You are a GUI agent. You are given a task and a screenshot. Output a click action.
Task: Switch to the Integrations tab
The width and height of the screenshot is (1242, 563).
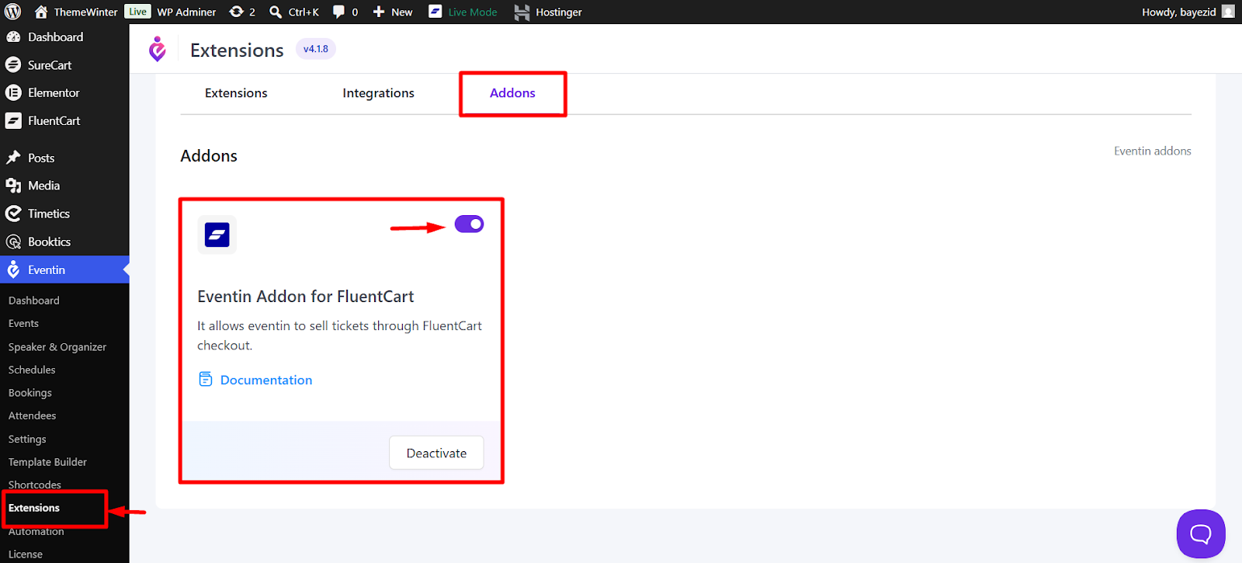coord(378,93)
